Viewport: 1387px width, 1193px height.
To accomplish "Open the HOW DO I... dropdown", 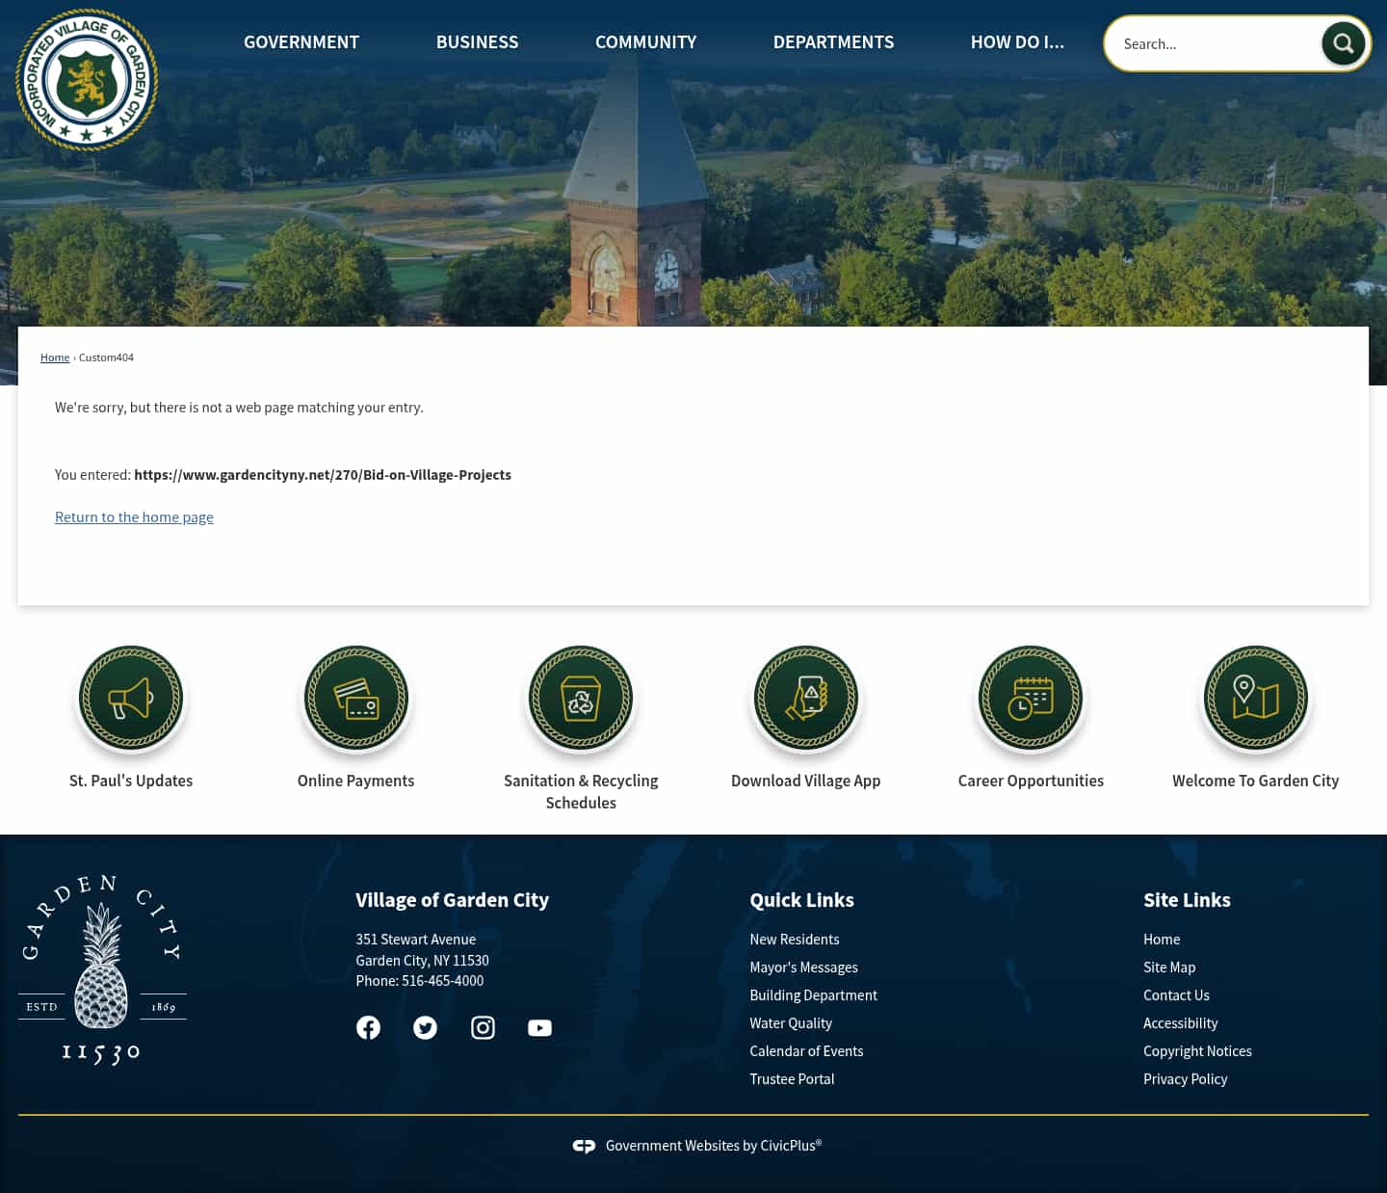I will [1017, 41].
